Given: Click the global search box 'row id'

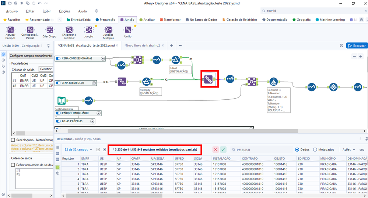Looking at the screenshot, I should [x=314, y=11].
